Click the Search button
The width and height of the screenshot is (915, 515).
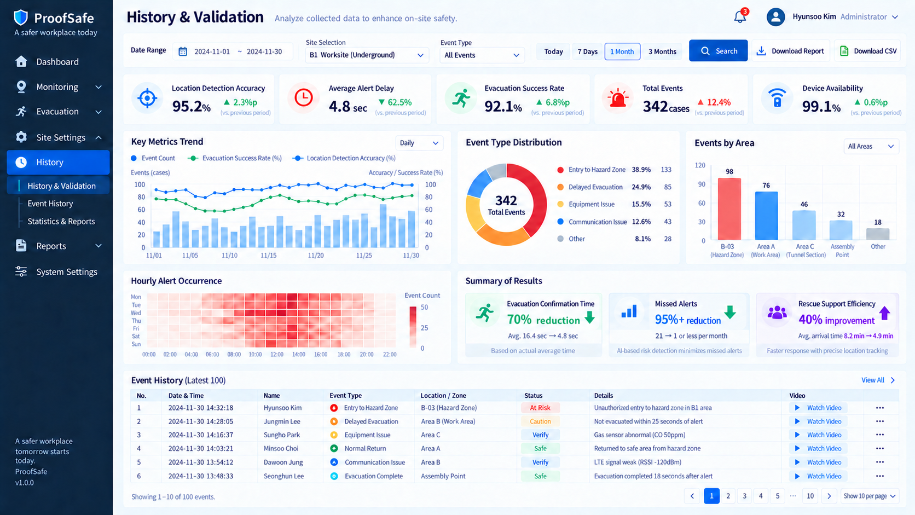(x=718, y=51)
